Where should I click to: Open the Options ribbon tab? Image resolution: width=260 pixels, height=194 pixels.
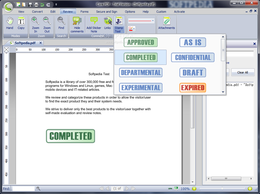click(x=130, y=12)
